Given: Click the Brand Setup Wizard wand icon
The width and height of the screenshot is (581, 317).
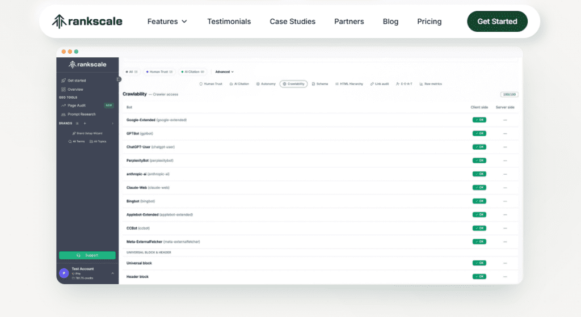Looking at the screenshot, I should (x=74, y=133).
